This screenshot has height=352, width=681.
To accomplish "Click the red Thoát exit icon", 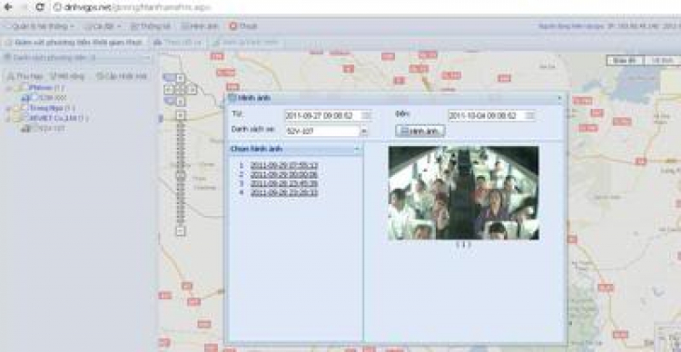I will click(x=233, y=26).
